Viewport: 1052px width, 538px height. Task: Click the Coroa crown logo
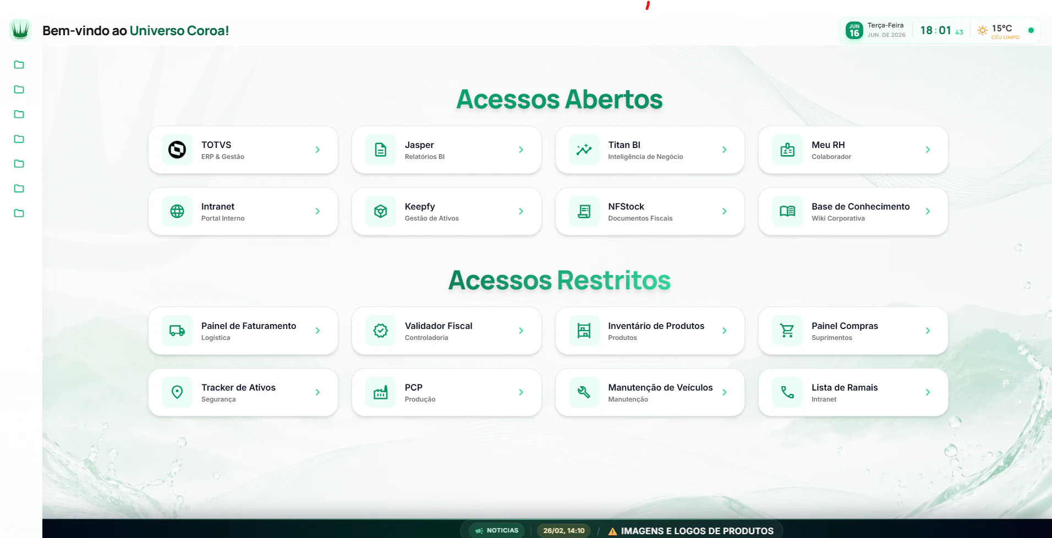point(20,30)
